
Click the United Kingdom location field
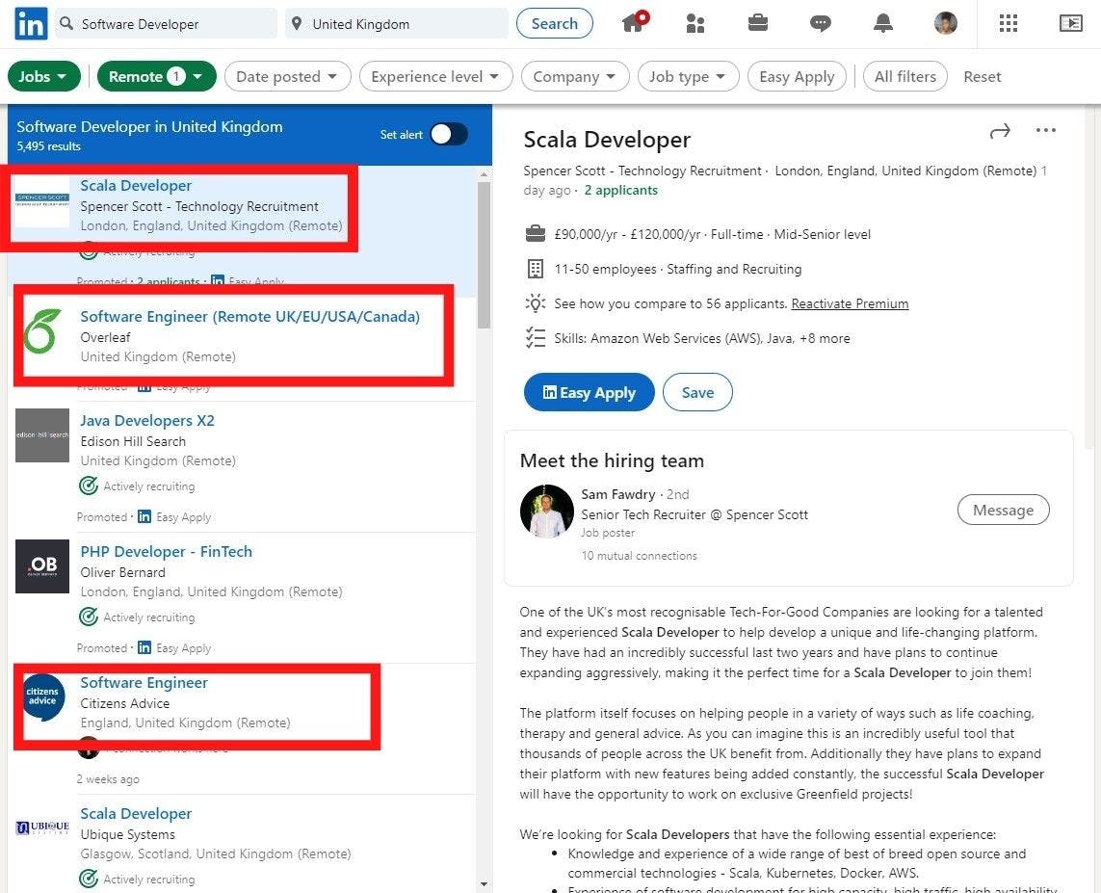pyautogui.click(x=396, y=24)
